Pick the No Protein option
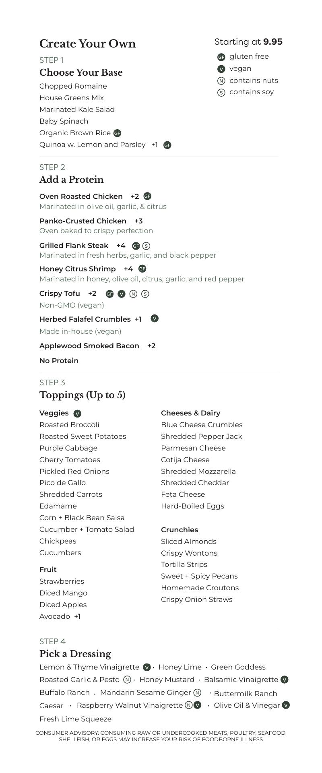This screenshot has height=773, width=322. [59, 361]
